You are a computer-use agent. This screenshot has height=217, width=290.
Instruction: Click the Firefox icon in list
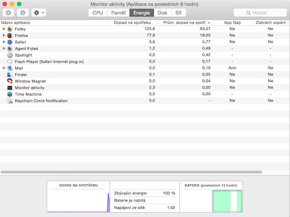pyautogui.click(x=10, y=36)
